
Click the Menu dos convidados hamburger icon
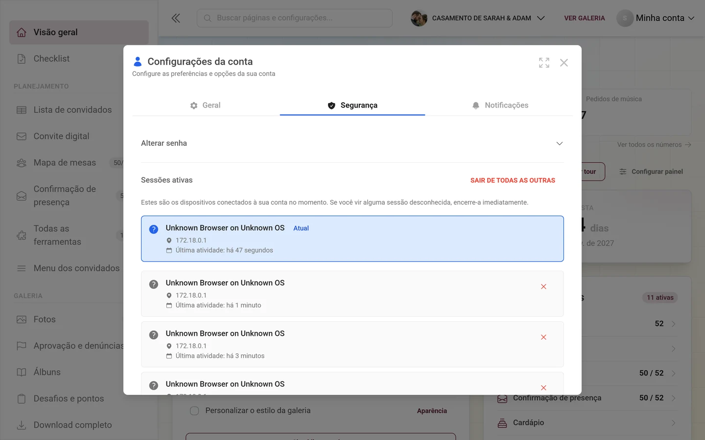pos(22,268)
